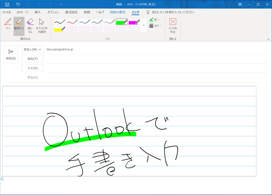This screenshot has width=272, height=195.
Task: Switch to the オプション tab
Action: (x=53, y=12)
